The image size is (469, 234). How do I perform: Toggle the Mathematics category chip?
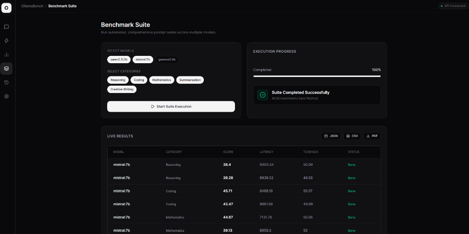click(162, 80)
